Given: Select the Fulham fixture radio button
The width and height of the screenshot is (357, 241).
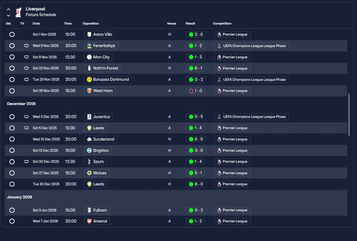Looking at the screenshot, I should click(12, 210).
